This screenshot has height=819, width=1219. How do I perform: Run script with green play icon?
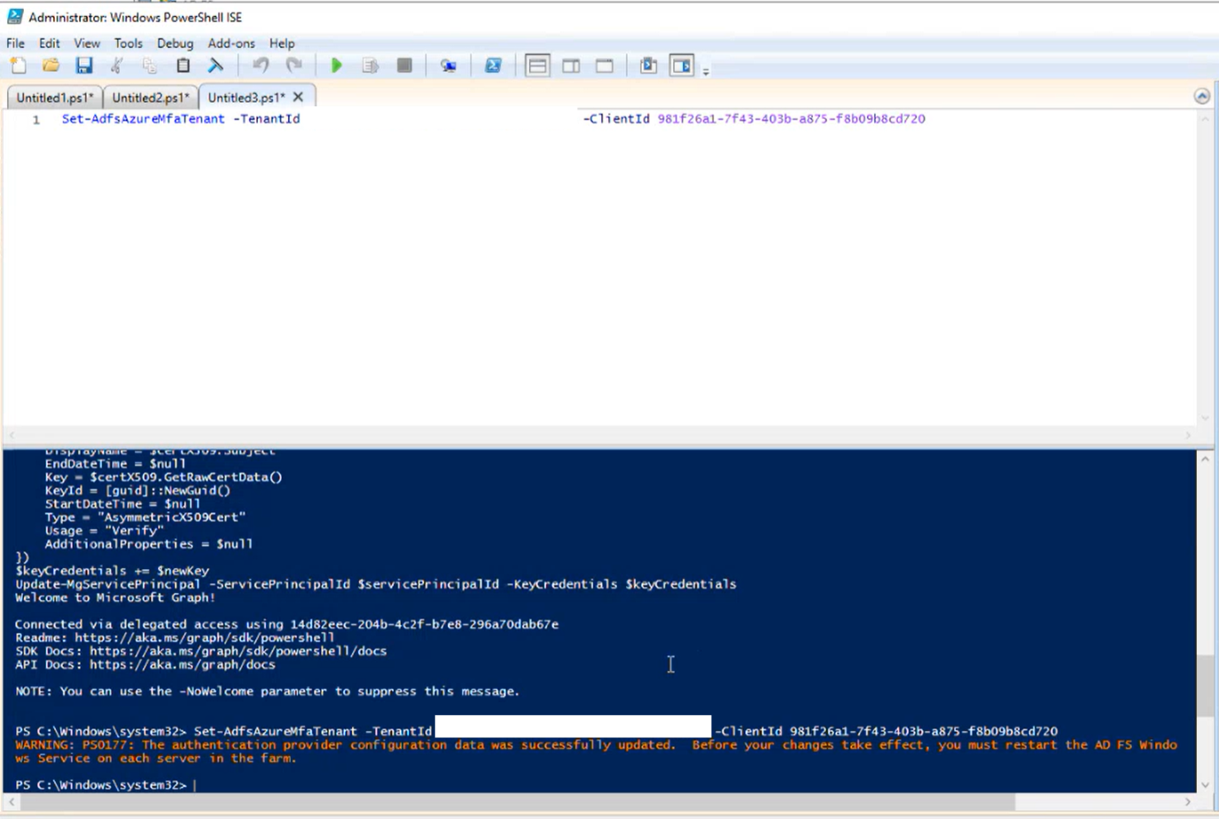pos(337,66)
